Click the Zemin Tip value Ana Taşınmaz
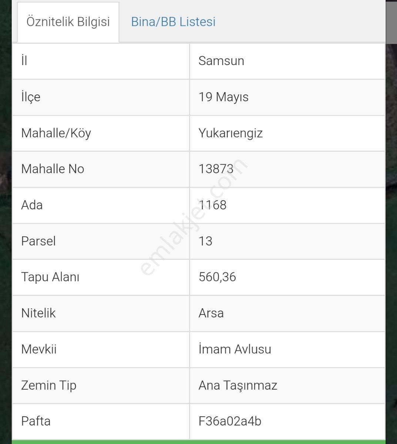Viewport: 397px width, 444px height. [238, 385]
